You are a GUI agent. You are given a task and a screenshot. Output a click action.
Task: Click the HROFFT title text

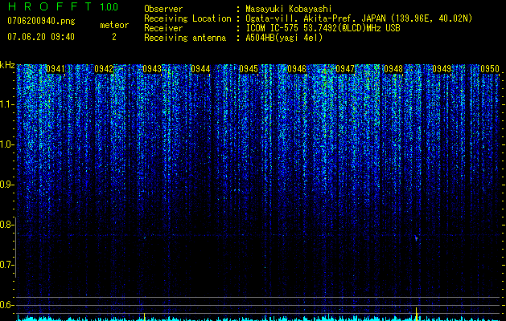click(x=50, y=6)
